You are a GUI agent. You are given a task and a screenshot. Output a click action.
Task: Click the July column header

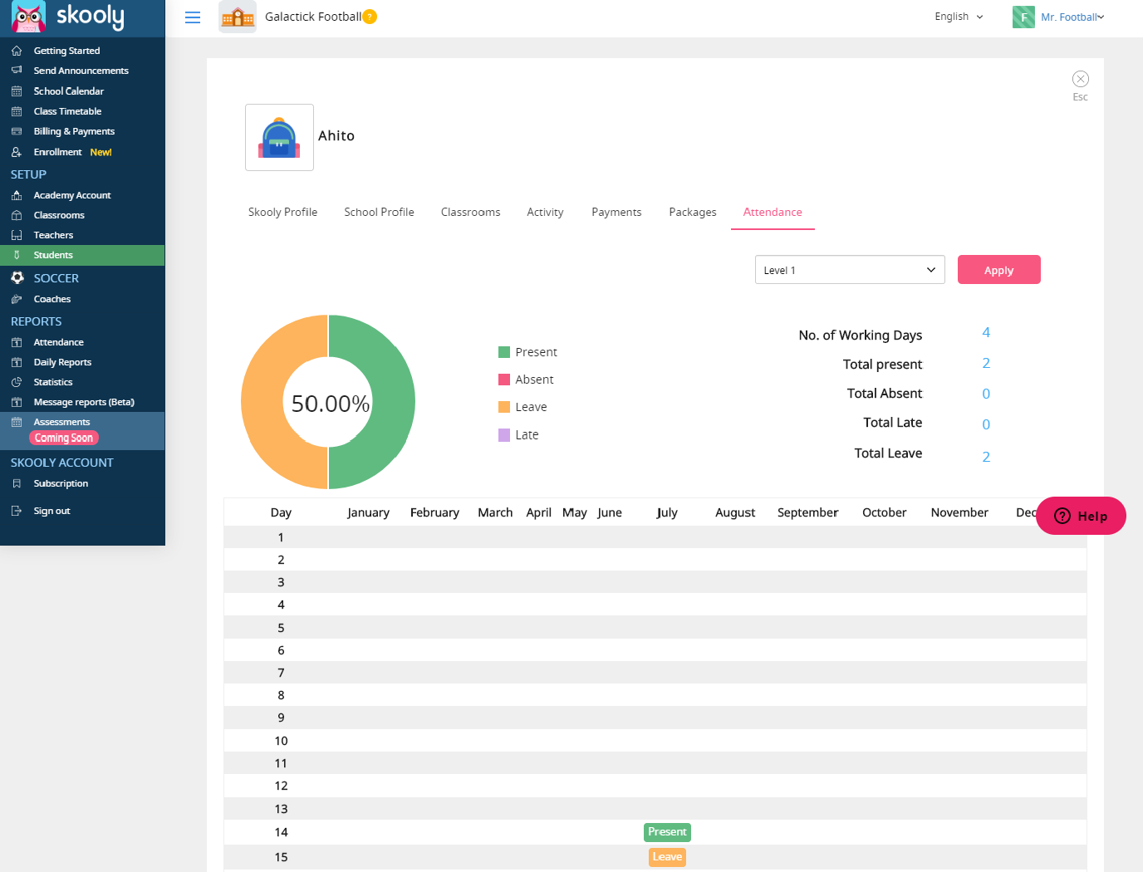pos(667,512)
